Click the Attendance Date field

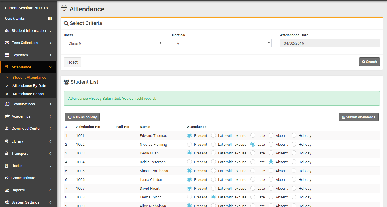point(330,43)
